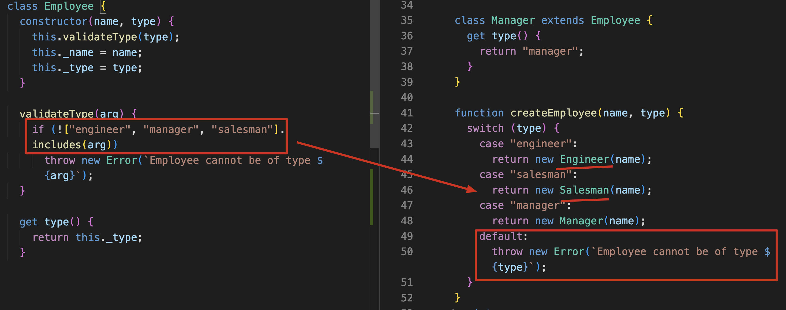Click 'switch (type) {' on line 42
786x310 pixels.
point(513,128)
